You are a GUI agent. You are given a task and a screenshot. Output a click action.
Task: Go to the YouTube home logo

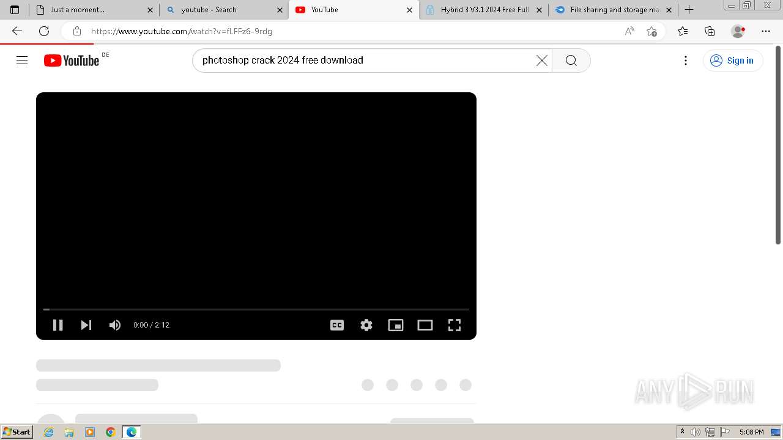72,61
